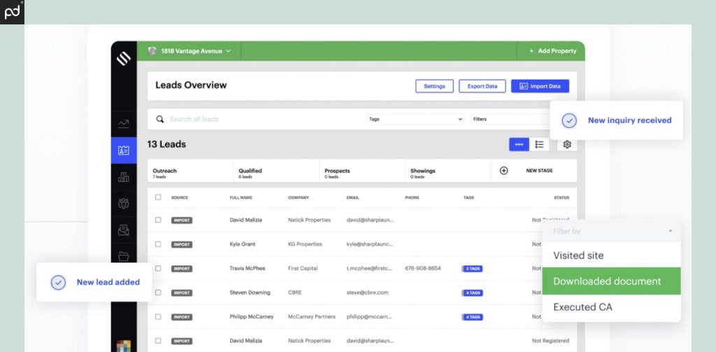This screenshot has height=352, width=716.
Task: Switch to the Qualified stage tab
Action: pos(275,171)
